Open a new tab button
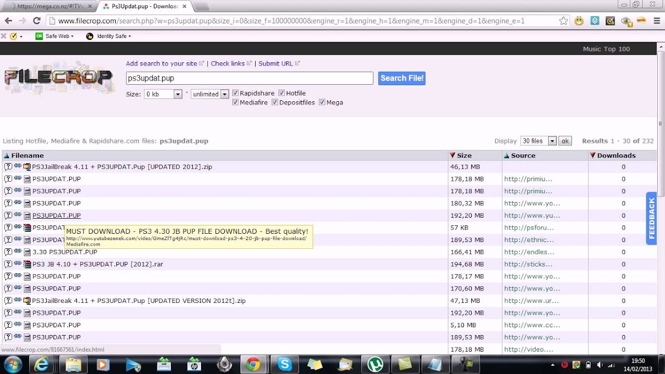 (x=202, y=7)
